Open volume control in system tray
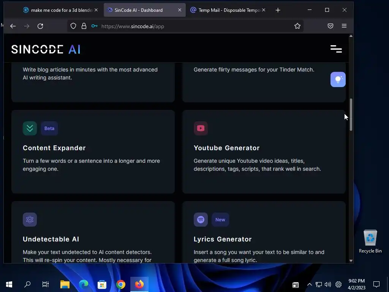Screen dimensions: 389x292 pos(328,284)
